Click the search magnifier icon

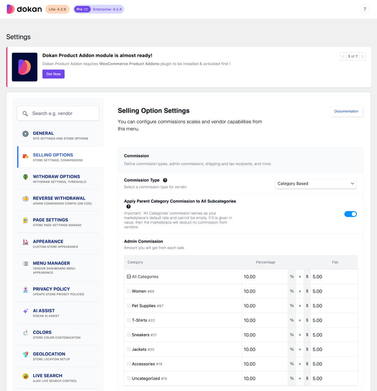[25, 113]
